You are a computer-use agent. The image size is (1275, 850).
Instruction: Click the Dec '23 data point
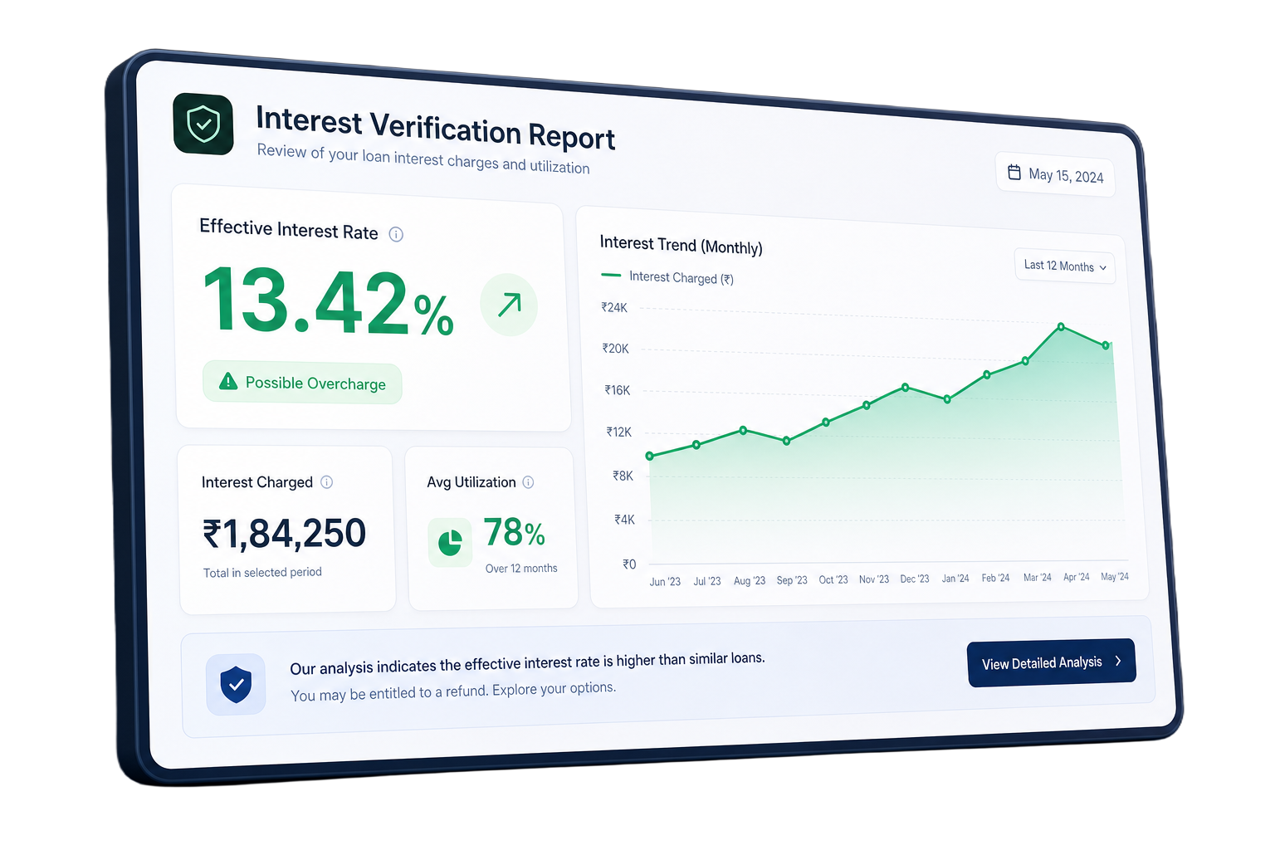[x=906, y=388]
